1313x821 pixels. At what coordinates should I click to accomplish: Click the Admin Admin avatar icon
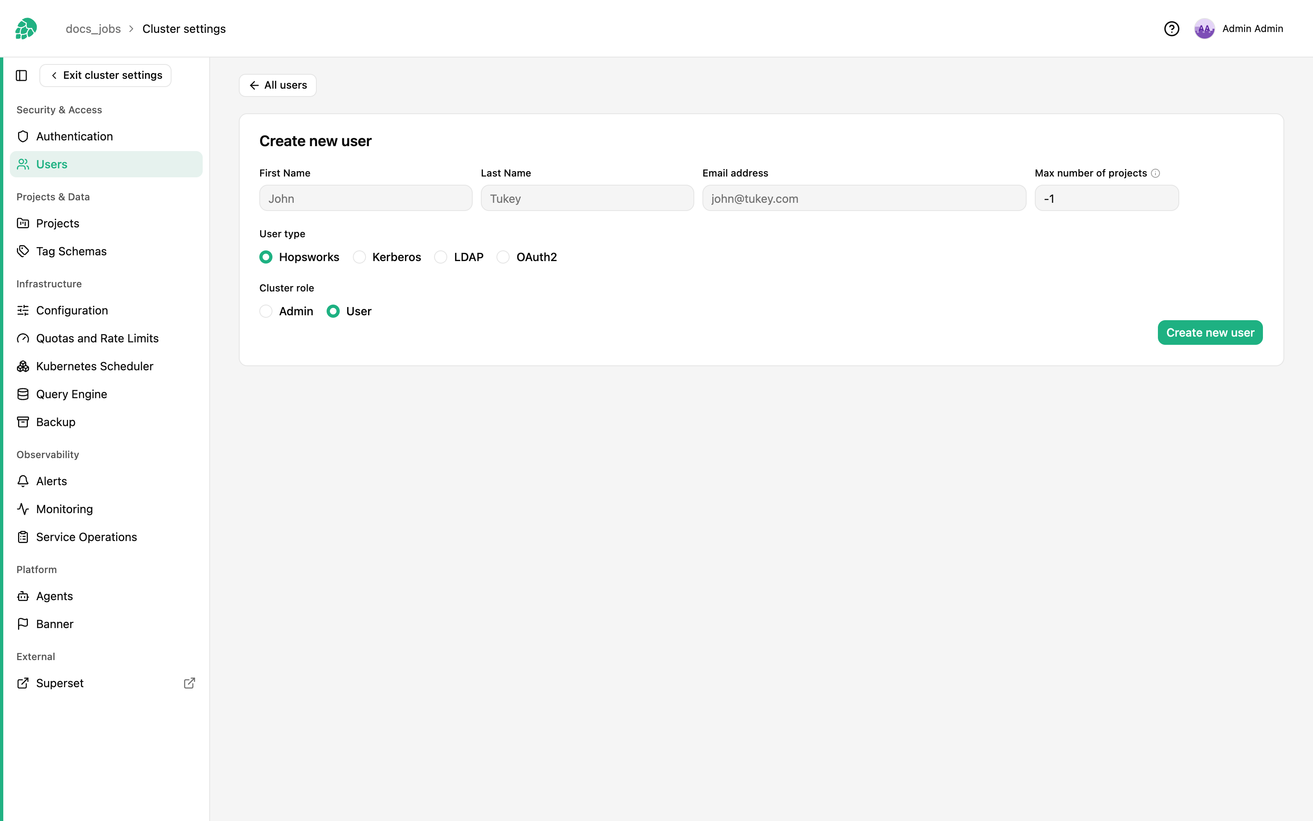(1204, 29)
